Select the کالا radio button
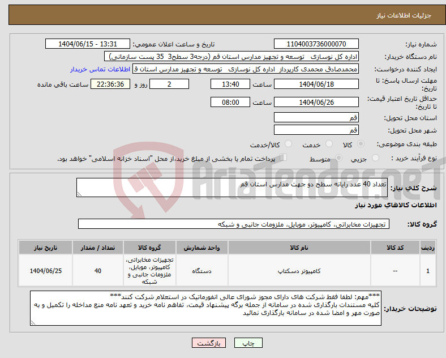The height and width of the screenshot is (358, 446). [x=361, y=144]
